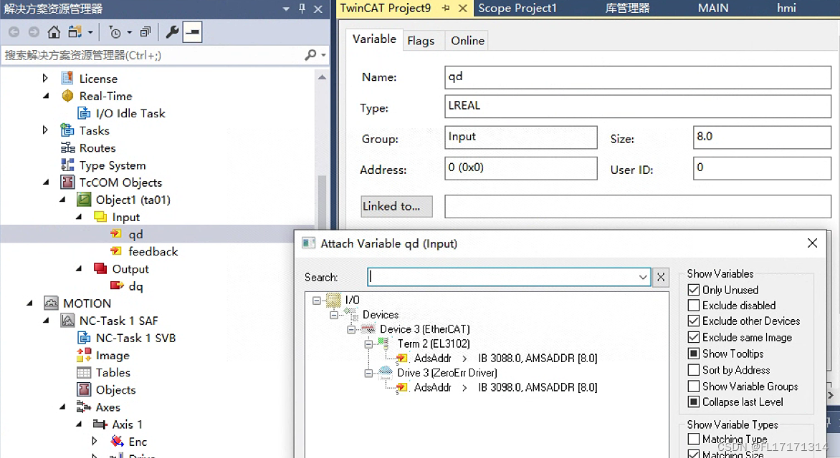The height and width of the screenshot is (458, 840).
Task: Select the yellow Input folder icon
Action: (x=100, y=217)
